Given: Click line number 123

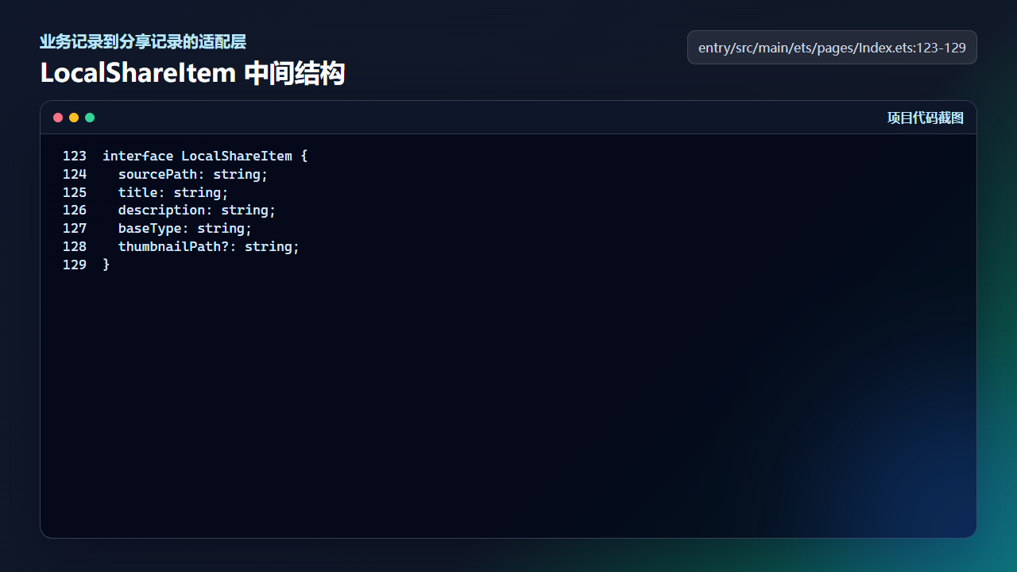Looking at the screenshot, I should pyautogui.click(x=75, y=156).
